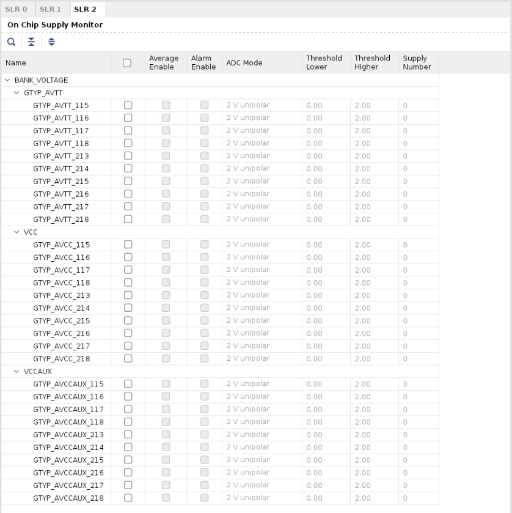Image resolution: width=512 pixels, height=513 pixels.
Task: Collapse the VCCAUX group
Action: tap(17, 371)
